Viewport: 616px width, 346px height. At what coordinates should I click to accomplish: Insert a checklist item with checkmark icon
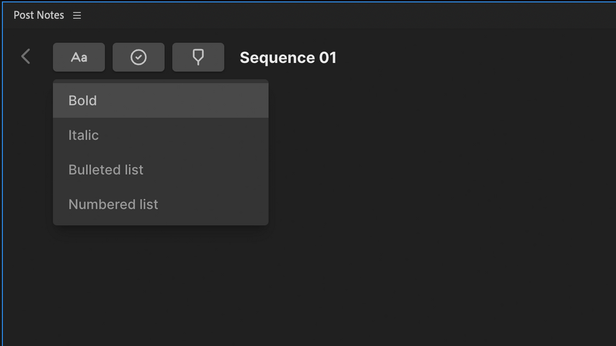[x=139, y=58]
